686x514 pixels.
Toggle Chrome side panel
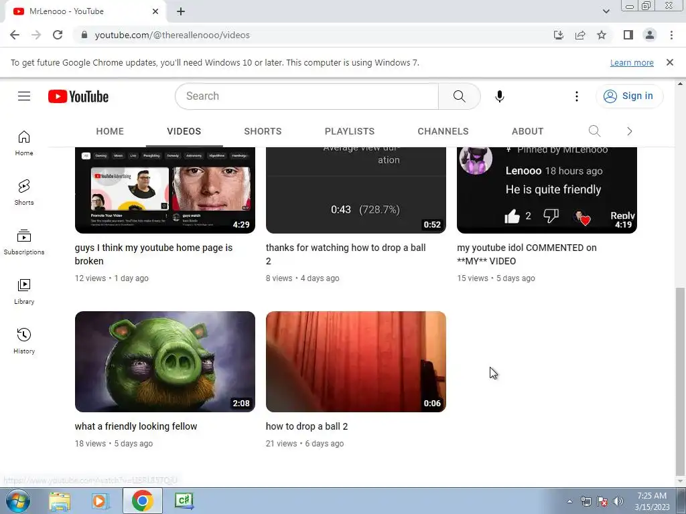click(628, 35)
